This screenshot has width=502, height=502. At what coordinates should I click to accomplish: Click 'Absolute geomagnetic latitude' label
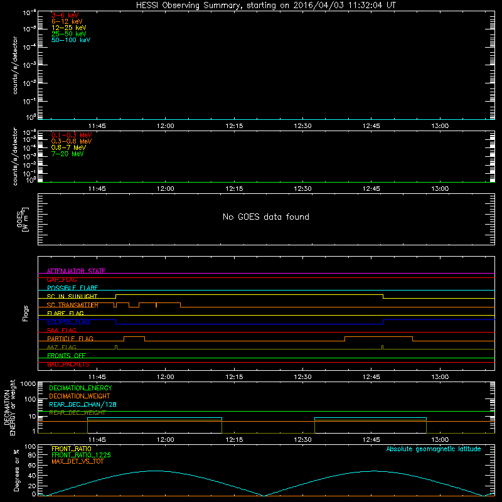click(434, 449)
